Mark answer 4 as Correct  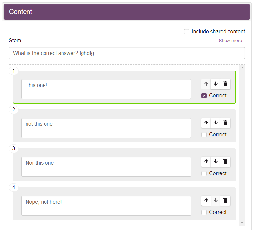[204, 212]
